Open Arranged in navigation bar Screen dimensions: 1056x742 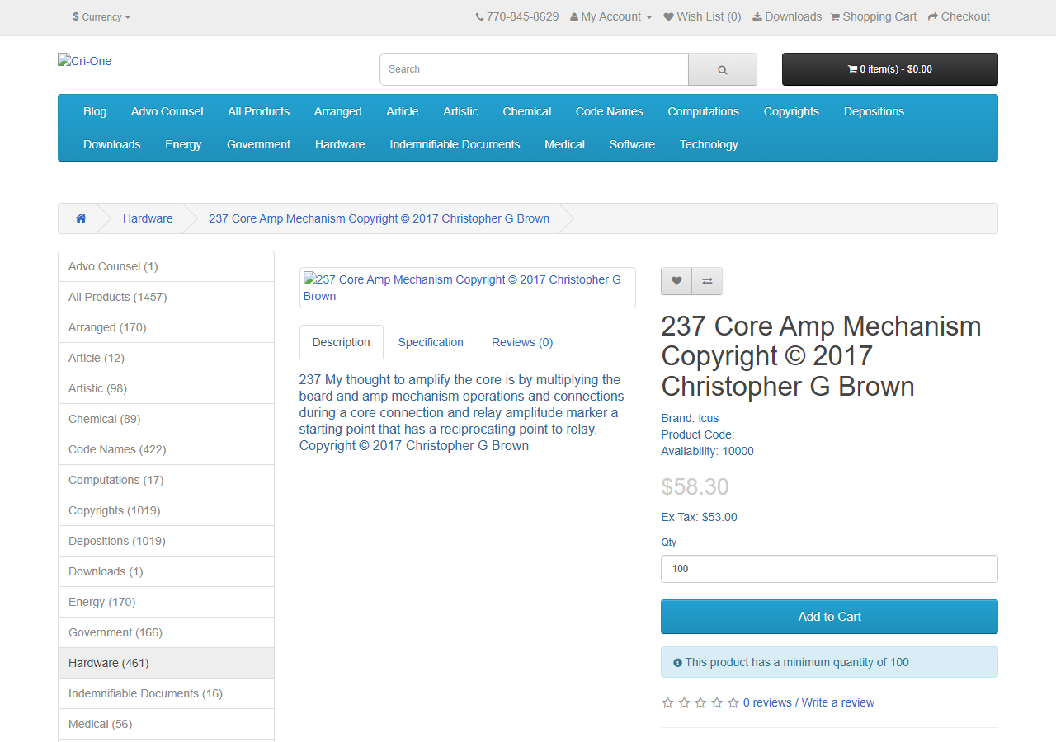click(x=338, y=111)
